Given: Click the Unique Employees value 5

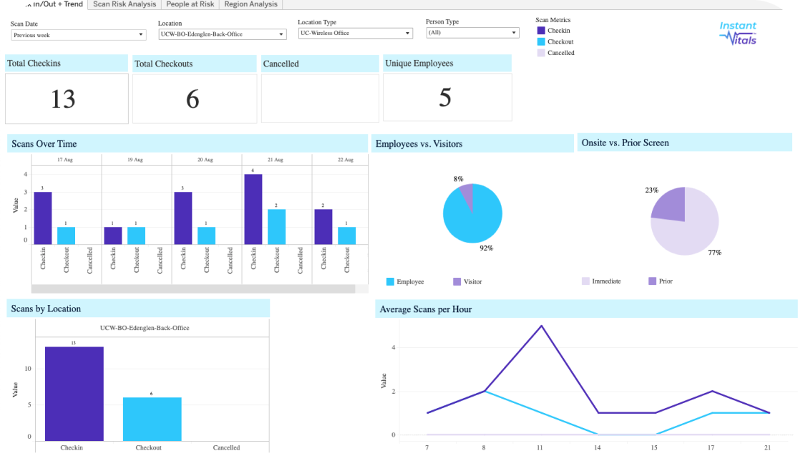Looking at the screenshot, I should tap(445, 97).
